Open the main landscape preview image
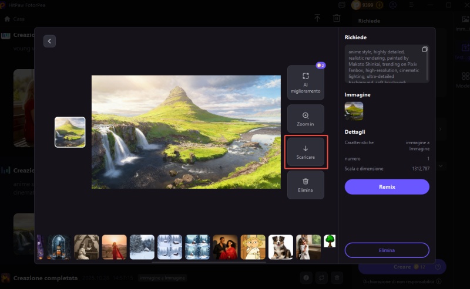The image size is (470, 289). click(x=186, y=132)
